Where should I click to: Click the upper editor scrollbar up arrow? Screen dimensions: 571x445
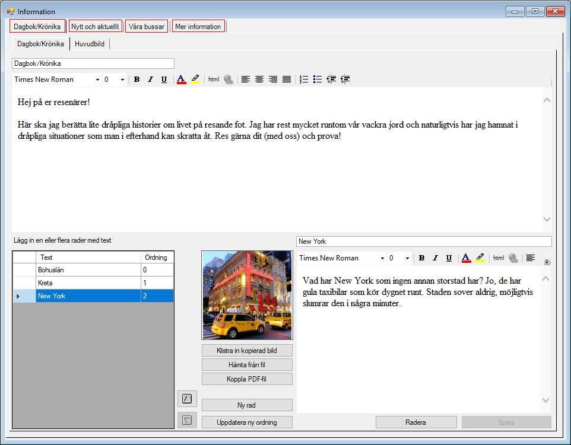pos(547,100)
